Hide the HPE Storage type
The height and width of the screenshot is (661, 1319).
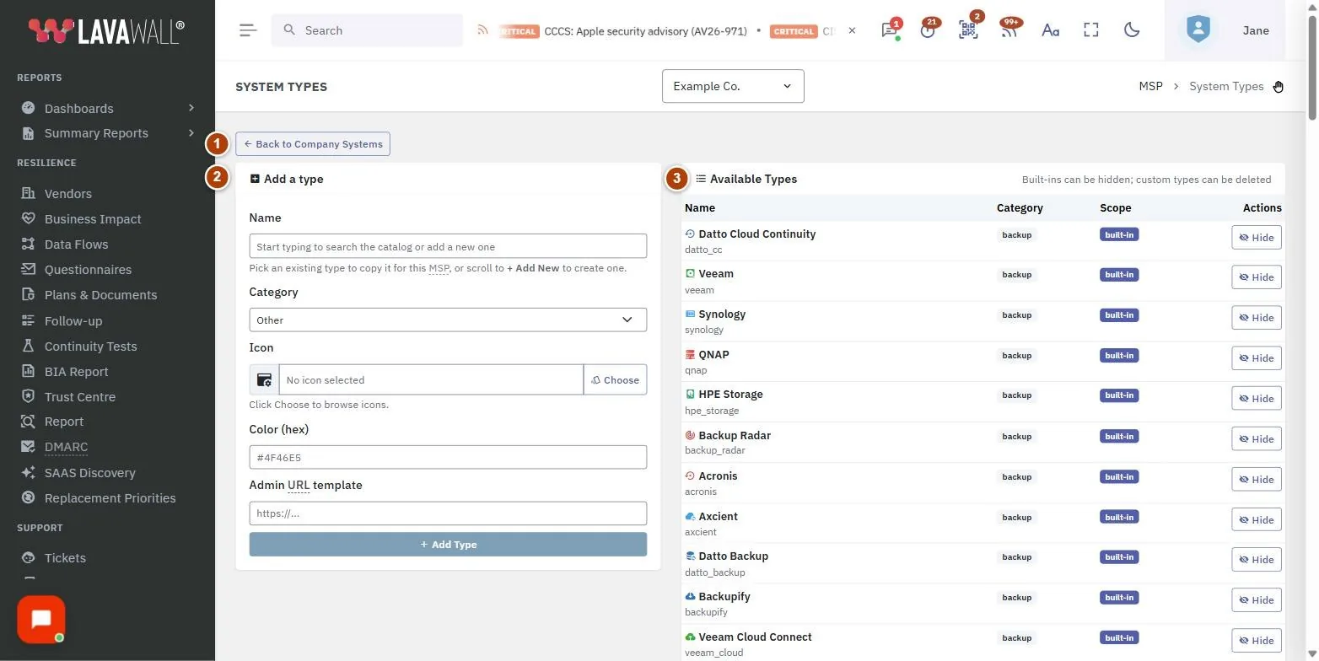tap(1256, 399)
